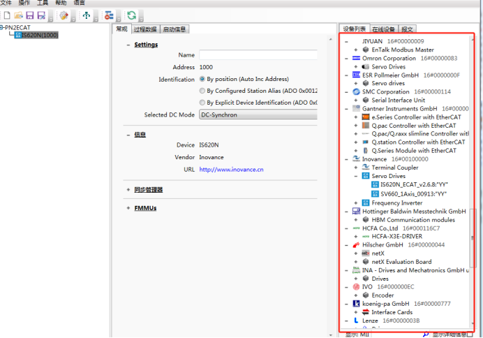This screenshot has height=338, width=483.
Task: Click the Save As icon with pencil
Action: click(41, 15)
